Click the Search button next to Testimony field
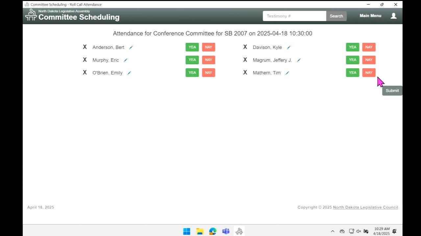The width and height of the screenshot is (421, 236). tap(336, 16)
